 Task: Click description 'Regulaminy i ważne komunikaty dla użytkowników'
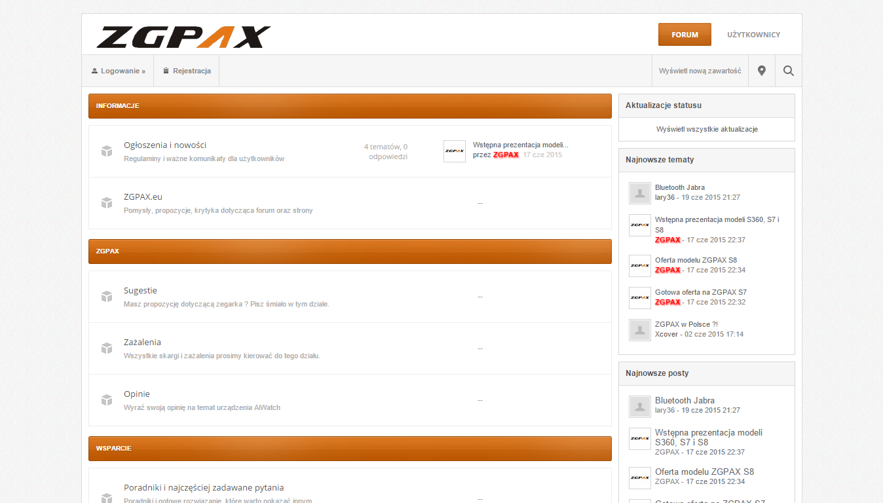coord(204,158)
